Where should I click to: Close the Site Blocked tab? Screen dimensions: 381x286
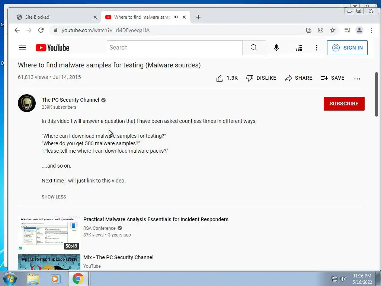coord(95,17)
